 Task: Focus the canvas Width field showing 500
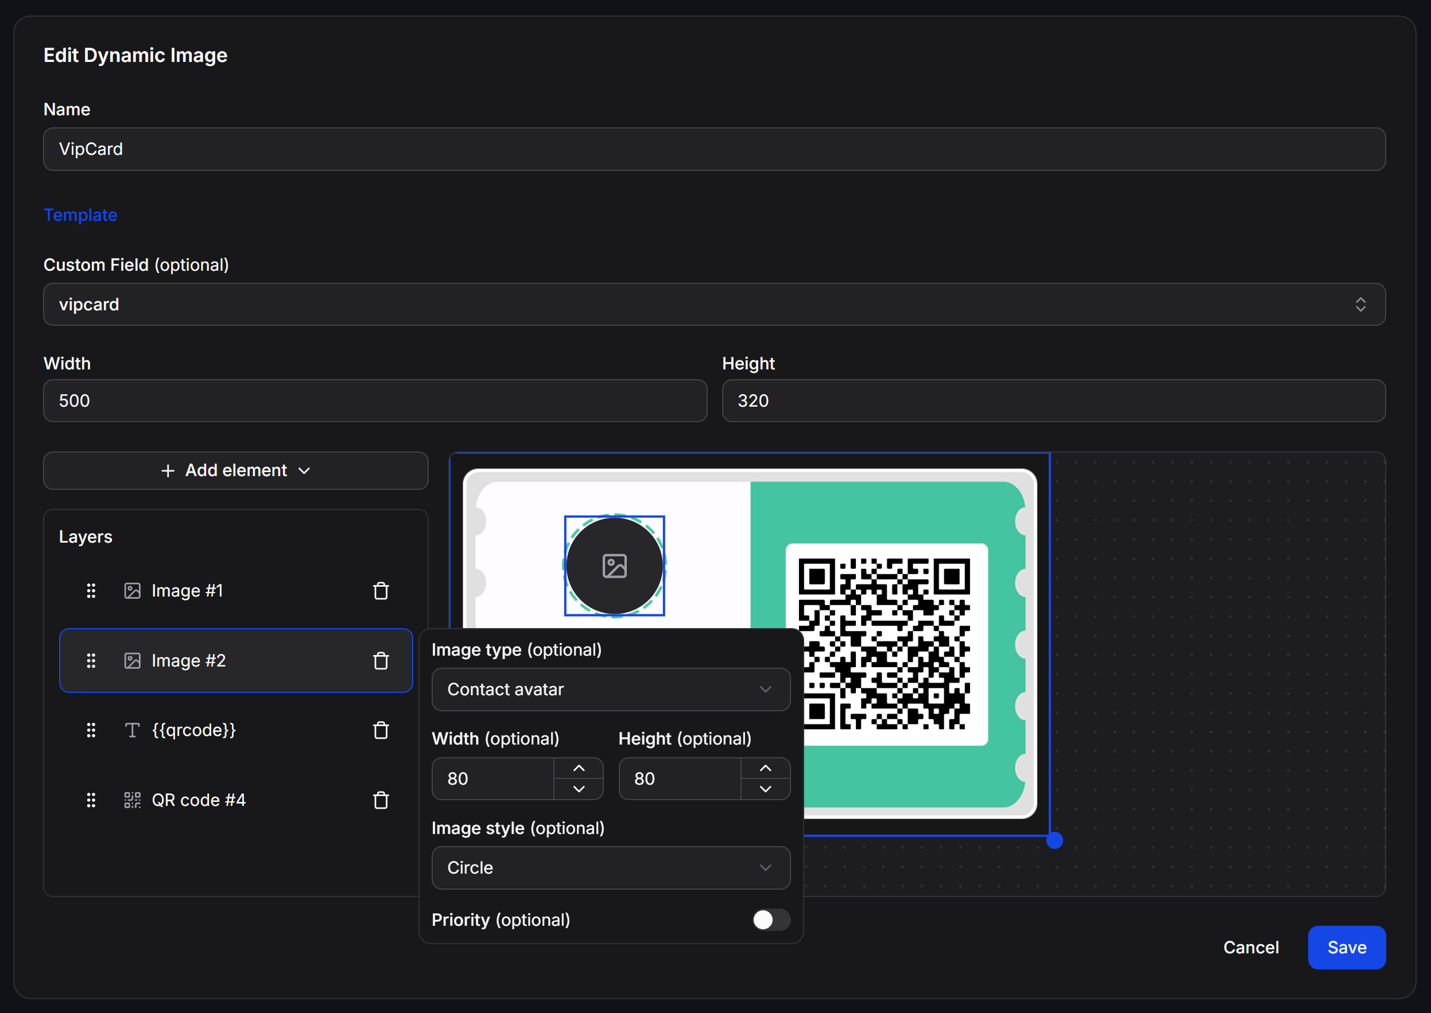tap(375, 401)
